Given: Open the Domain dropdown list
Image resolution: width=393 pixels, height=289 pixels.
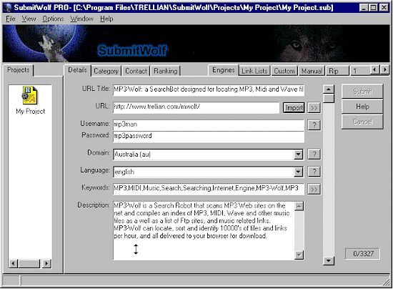Looking at the screenshot, I should [x=298, y=155].
